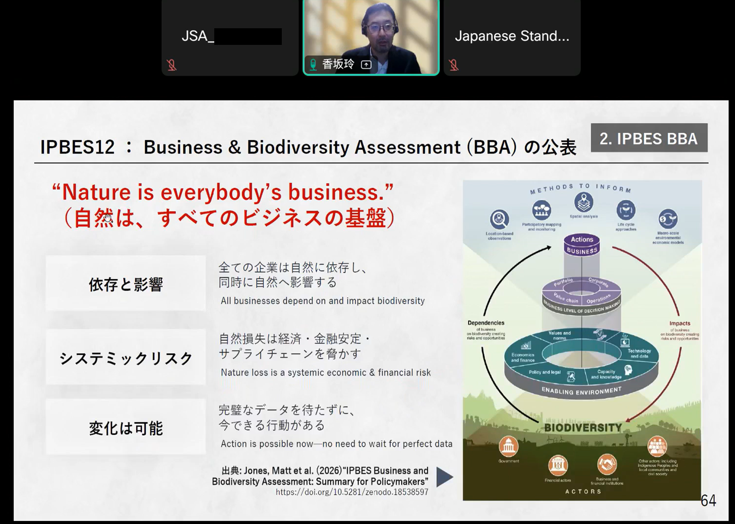Click the text 完璧なデータを待たずに

pyautogui.click(x=287, y=410)
